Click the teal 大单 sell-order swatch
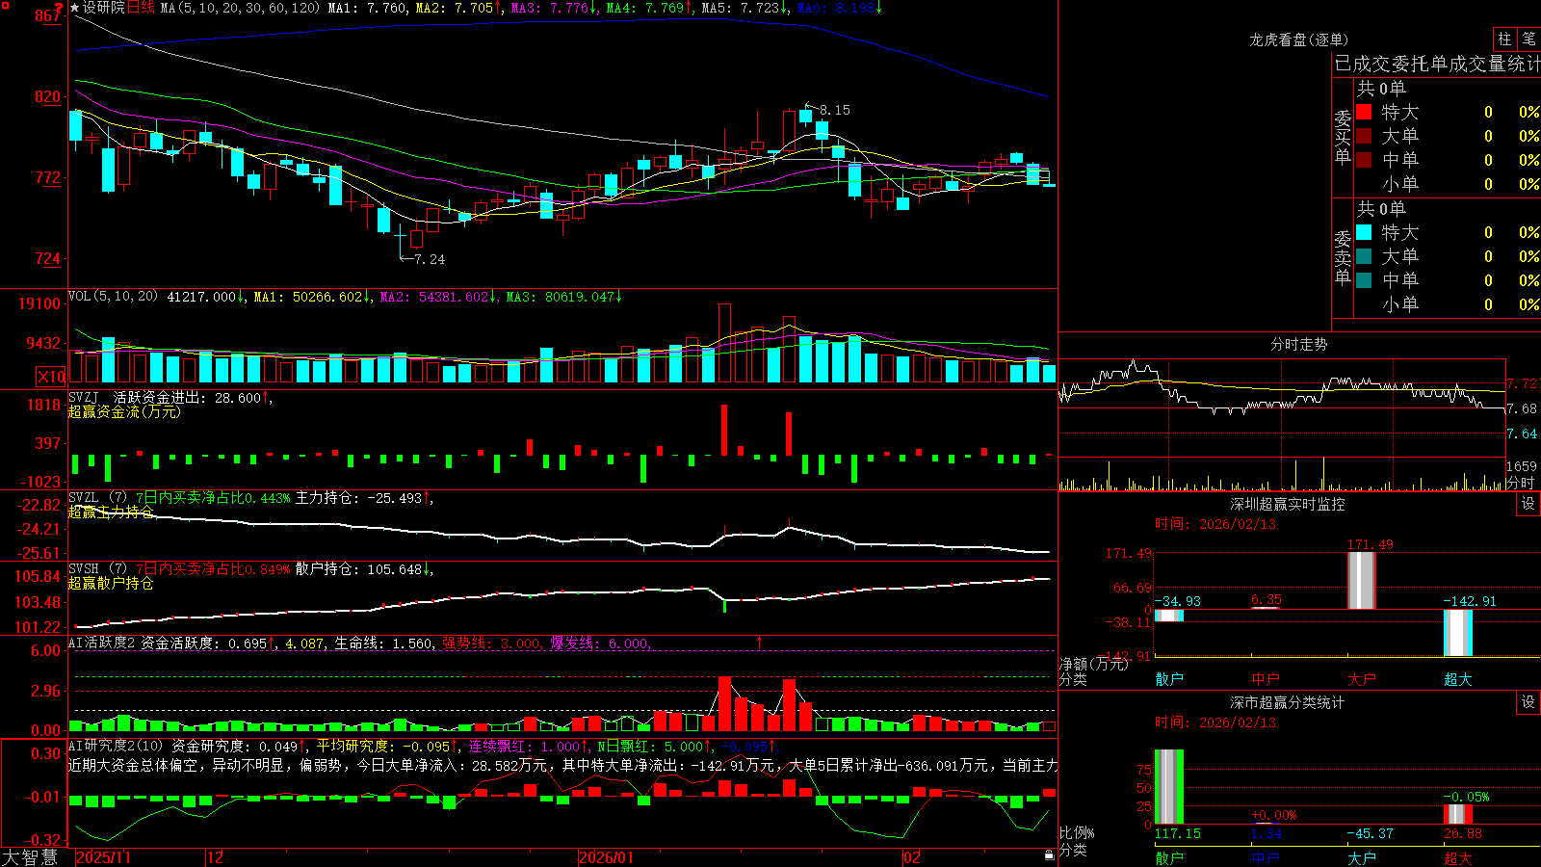Image resolution: width=1541 pixels, height=867 pixels. click(1364, 256)
